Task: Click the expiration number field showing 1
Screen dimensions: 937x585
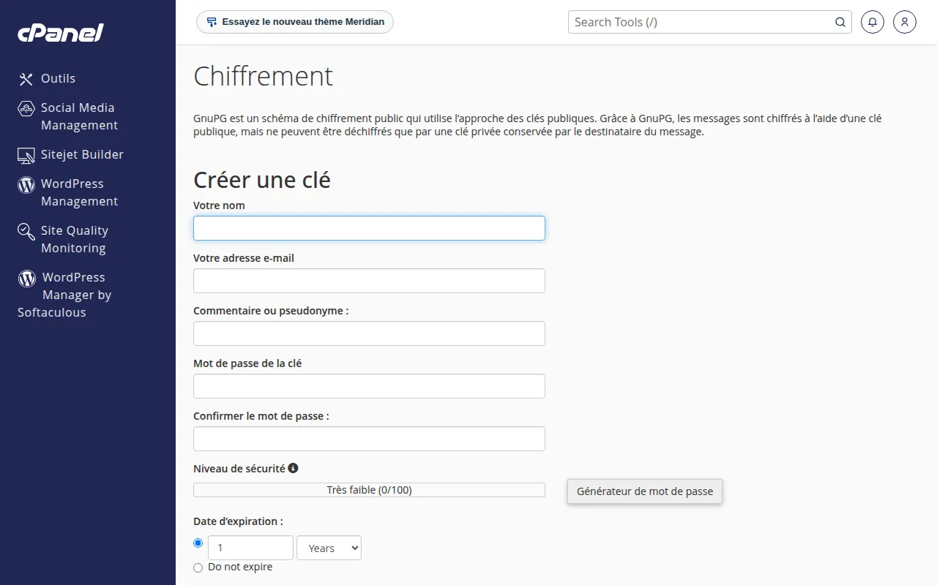Action: point(250,548)
